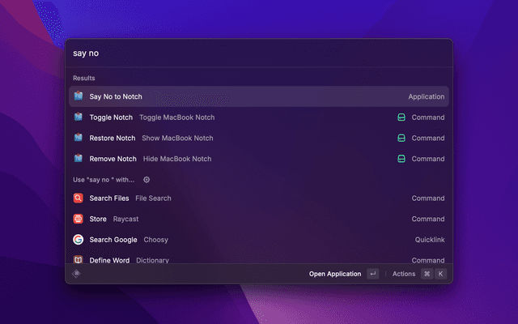Open the Actions menu in the footer
This screenshot has height=324, width=518.
point(404,274)
